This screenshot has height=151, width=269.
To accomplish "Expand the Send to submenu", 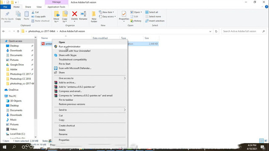I will coord(90,110).
